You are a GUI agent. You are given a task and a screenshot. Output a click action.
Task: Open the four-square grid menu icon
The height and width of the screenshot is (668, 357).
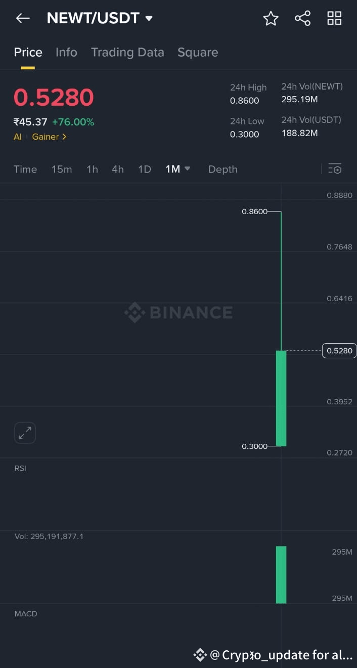(x=334, y=19)
